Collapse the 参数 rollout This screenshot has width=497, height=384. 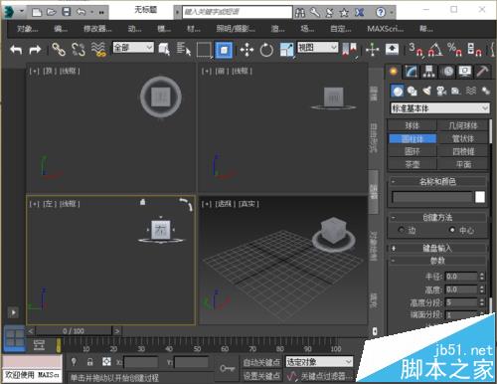click(437, 261)
